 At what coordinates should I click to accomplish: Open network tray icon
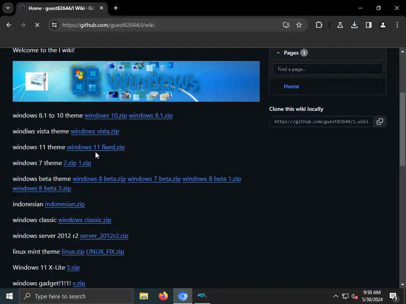pyautogui.click(x=345, y=296)
